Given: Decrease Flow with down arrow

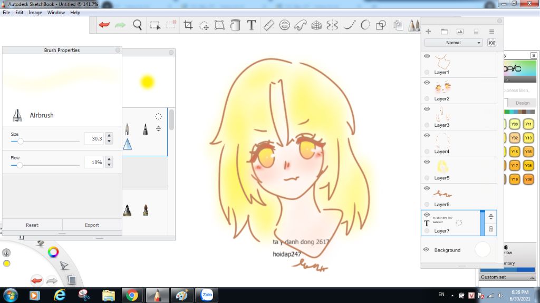Looking at the screenshot, I should 109,165.
